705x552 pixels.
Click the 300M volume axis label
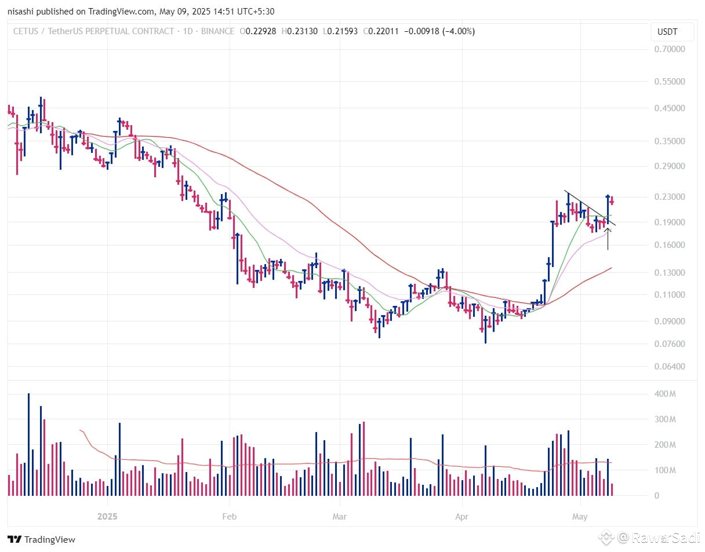[664, 419]
